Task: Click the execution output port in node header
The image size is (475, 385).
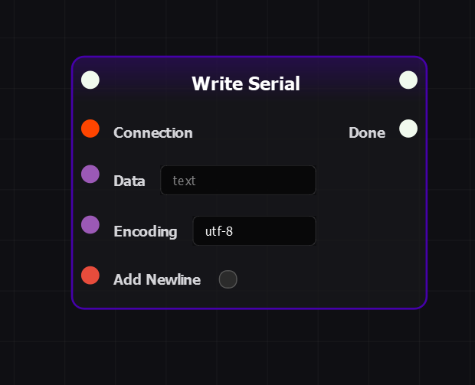Action: click(408, 80)
